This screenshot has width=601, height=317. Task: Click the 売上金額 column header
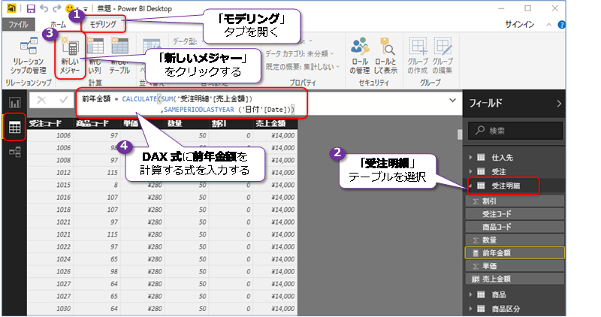pos(275,123)
